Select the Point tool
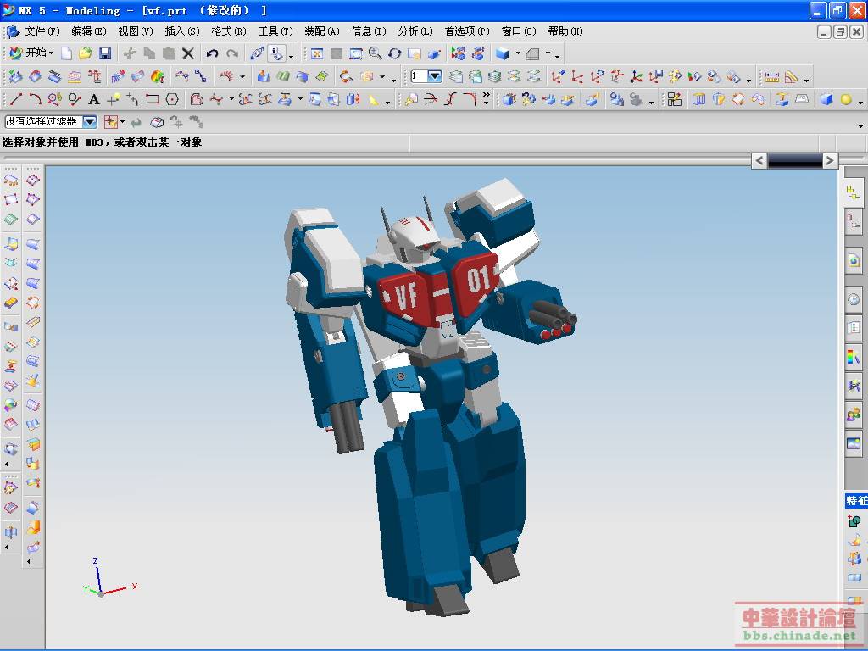The width and height of the screenshot is (868, 651). point(113,99)
